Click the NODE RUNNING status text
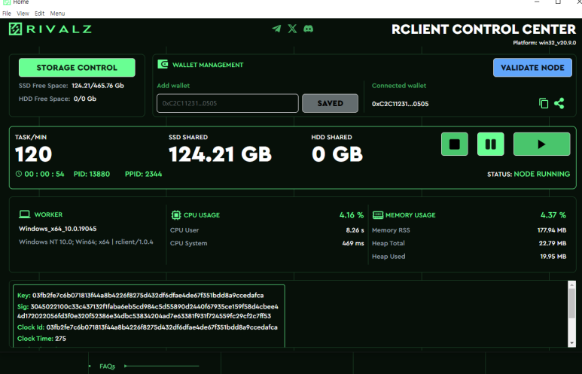The width and height of the screenshot is (582, 374). [542, 174]
